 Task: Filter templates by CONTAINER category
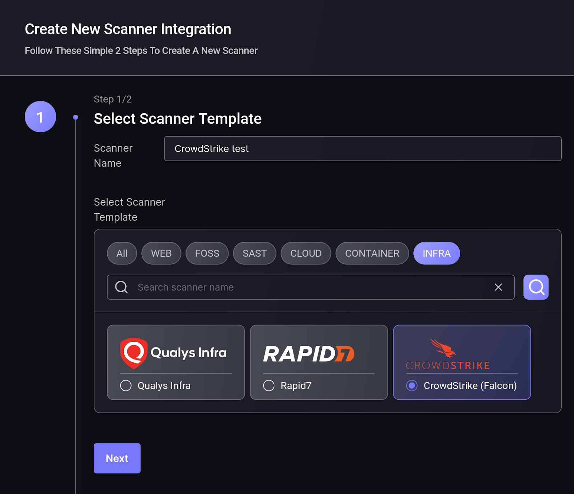[372, 253]
